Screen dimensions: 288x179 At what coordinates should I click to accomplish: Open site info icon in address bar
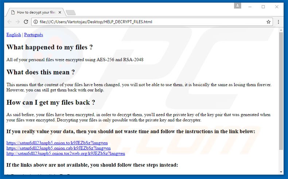tap(36, 22)
